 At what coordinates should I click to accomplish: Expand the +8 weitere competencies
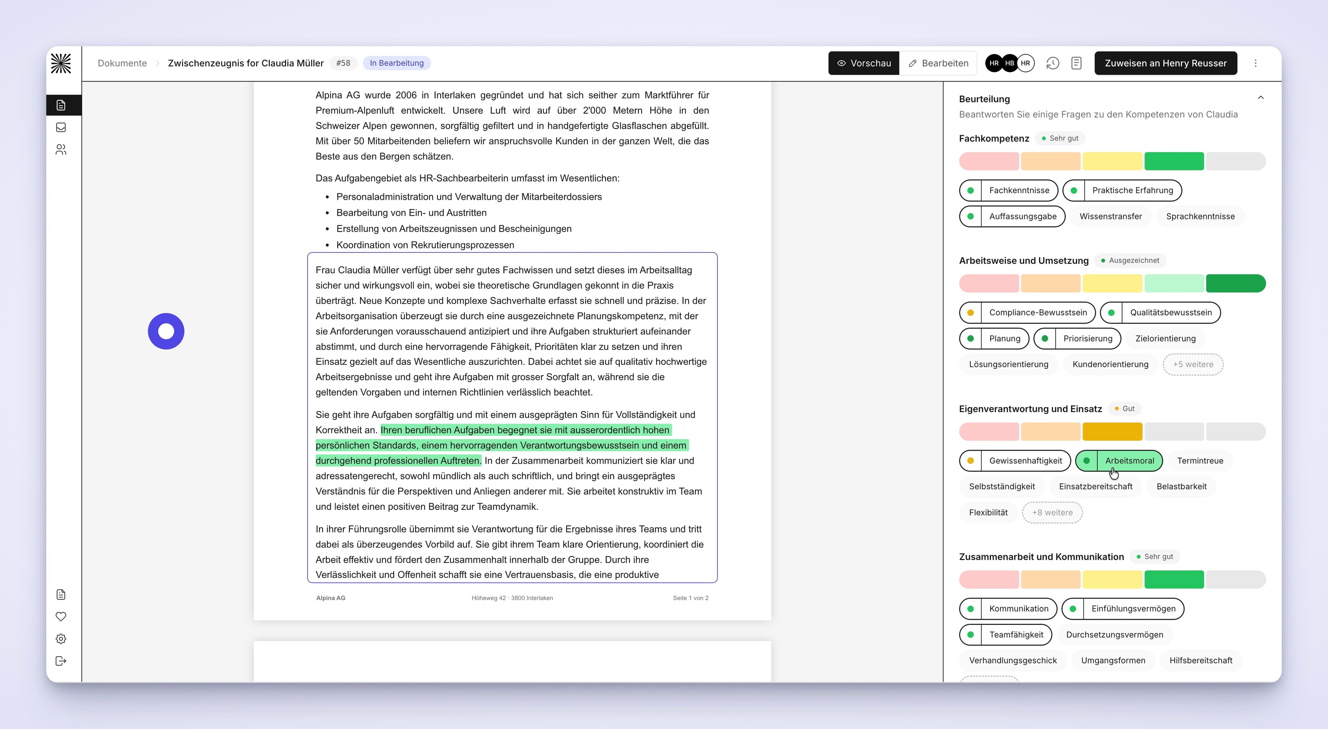click(1052, 513)
